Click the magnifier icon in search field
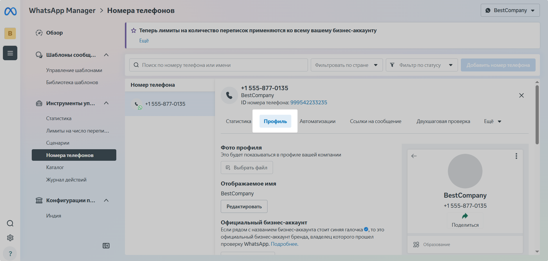The height and width of the screenshot is (261, 548). click(x=136, y=65)
